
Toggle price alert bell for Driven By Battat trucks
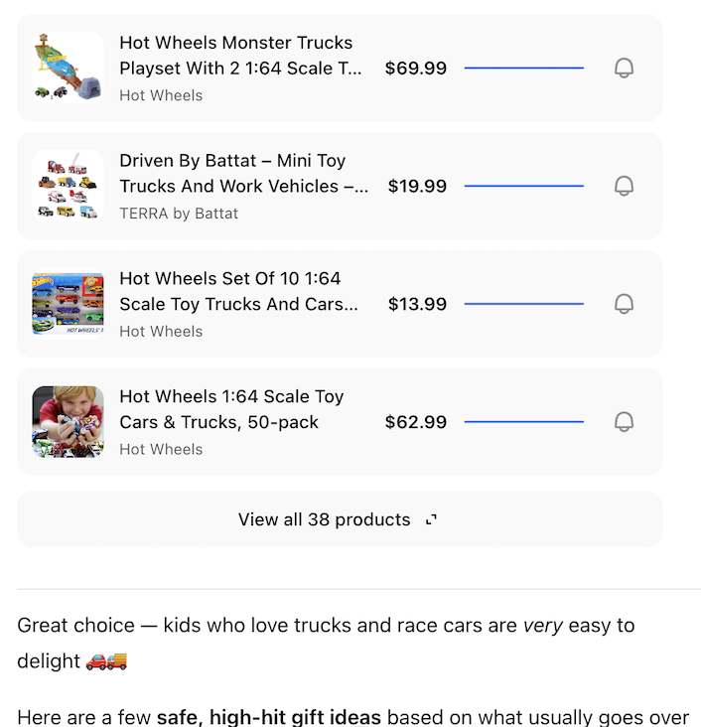pos(624,186)
